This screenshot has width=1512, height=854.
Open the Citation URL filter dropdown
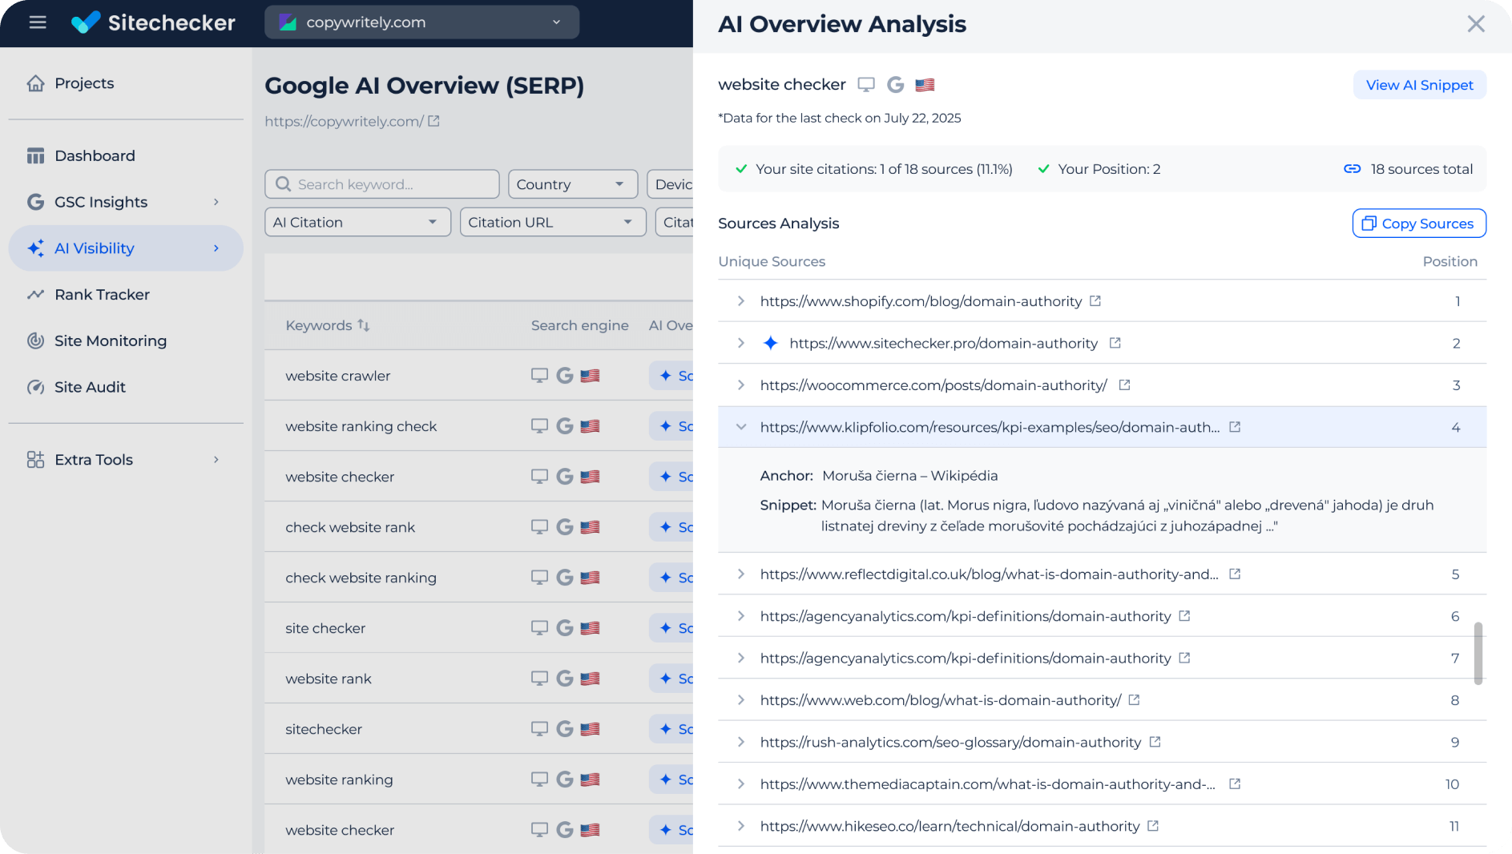coord(552,222)
